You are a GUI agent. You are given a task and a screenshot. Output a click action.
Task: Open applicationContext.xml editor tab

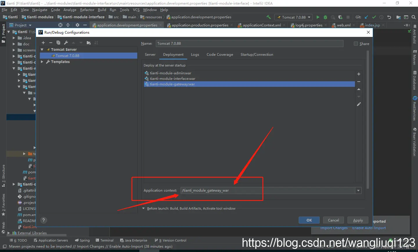[x=262, y=25]
